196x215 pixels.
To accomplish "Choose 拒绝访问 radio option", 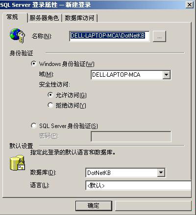I will click(50, 105).
